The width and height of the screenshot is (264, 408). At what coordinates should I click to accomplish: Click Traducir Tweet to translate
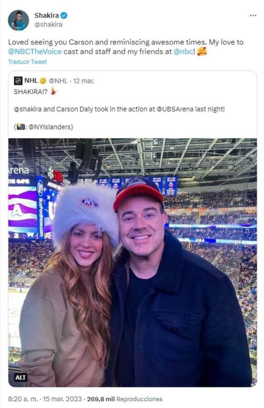pyautogui.click(x=27, y=62)
